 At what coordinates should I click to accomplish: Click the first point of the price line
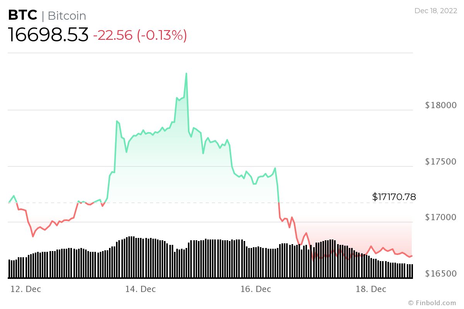point(9,202)
